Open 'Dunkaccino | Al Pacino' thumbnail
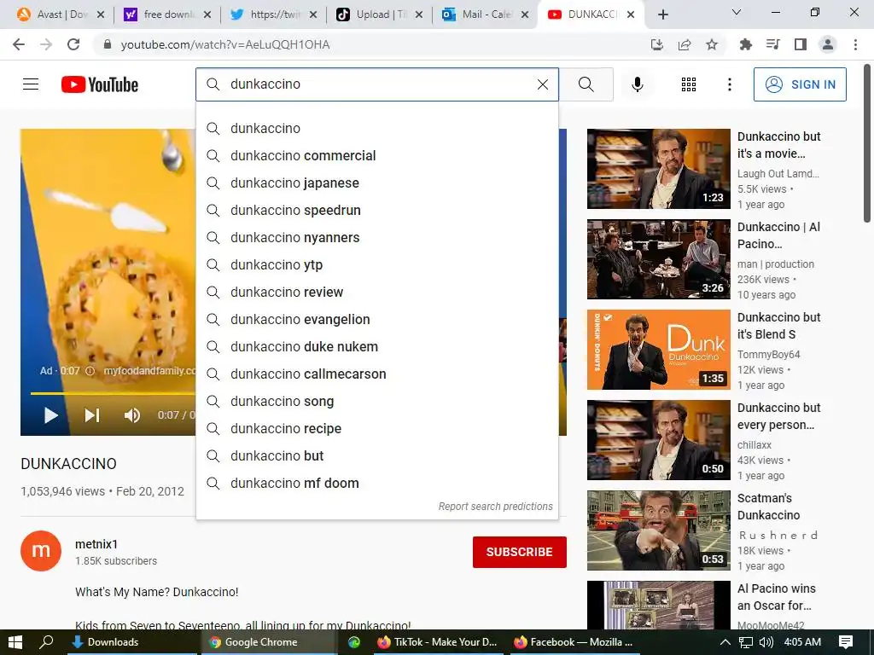The height and width of the screenshot is (655, 874). pos(658,259)
